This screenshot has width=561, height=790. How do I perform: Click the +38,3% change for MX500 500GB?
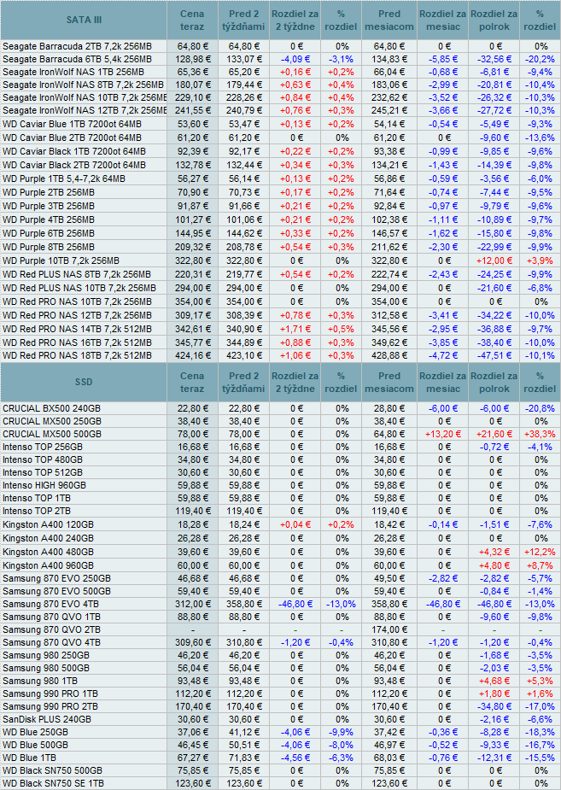[x=540, y=434]
